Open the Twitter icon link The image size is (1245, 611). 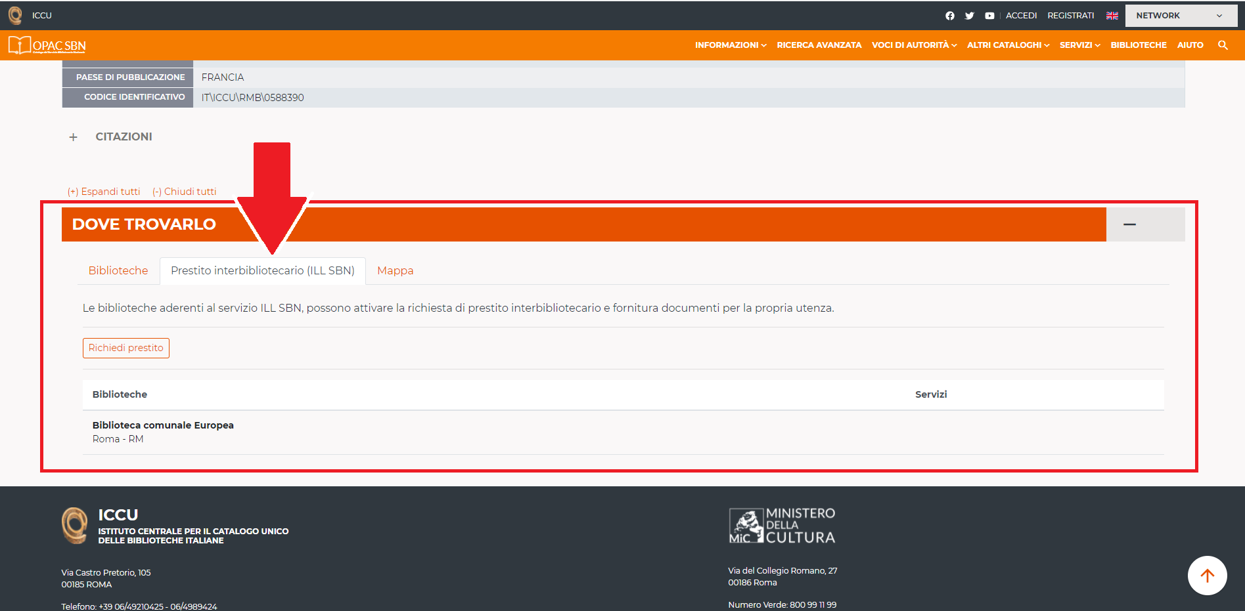969,16
